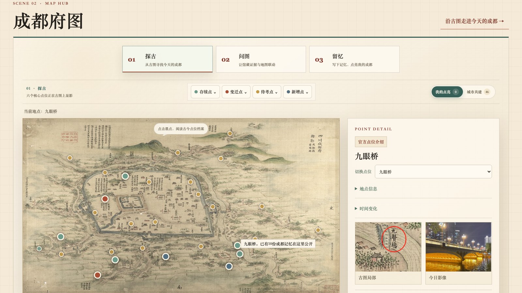Click the 成都府图 page title
This screenshot has height=293, width=522.
[x=48, y=21]
